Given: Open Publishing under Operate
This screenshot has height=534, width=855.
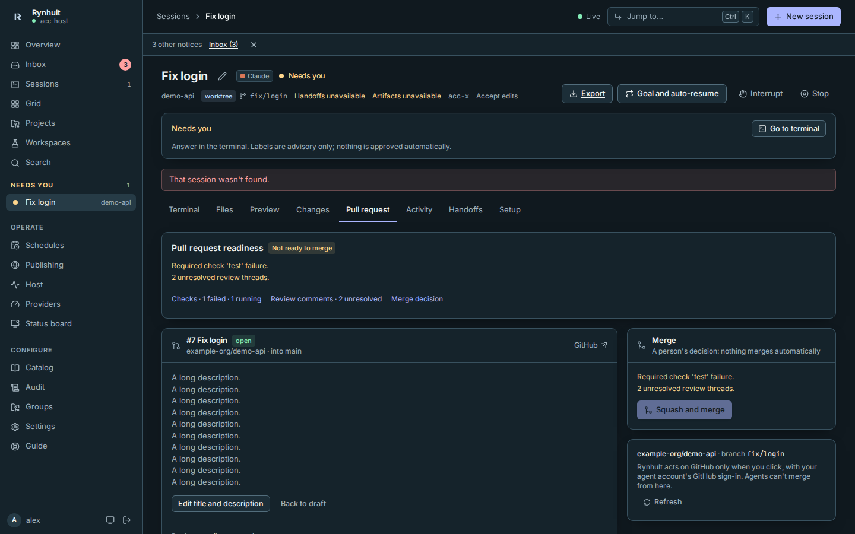Looking at the screenshot, I should pos(71,265).
